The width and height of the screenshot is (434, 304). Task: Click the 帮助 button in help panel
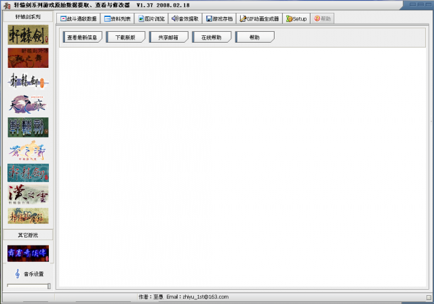(255, 37)
